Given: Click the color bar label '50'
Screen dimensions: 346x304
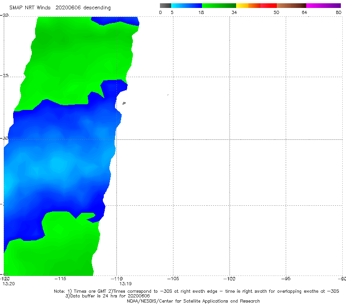Looking at the screenshot, I should click(276, 12).
